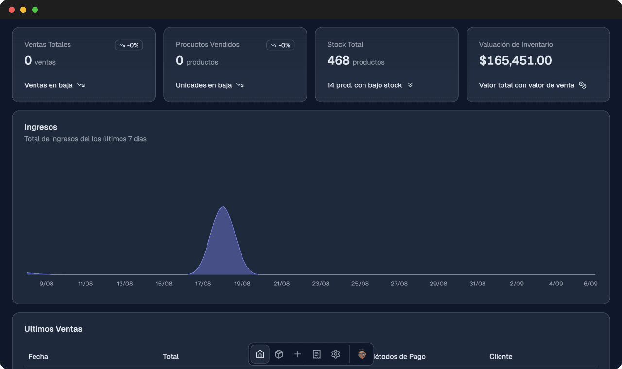
Task: Click the Cliente column header
Action: (501, 356)
